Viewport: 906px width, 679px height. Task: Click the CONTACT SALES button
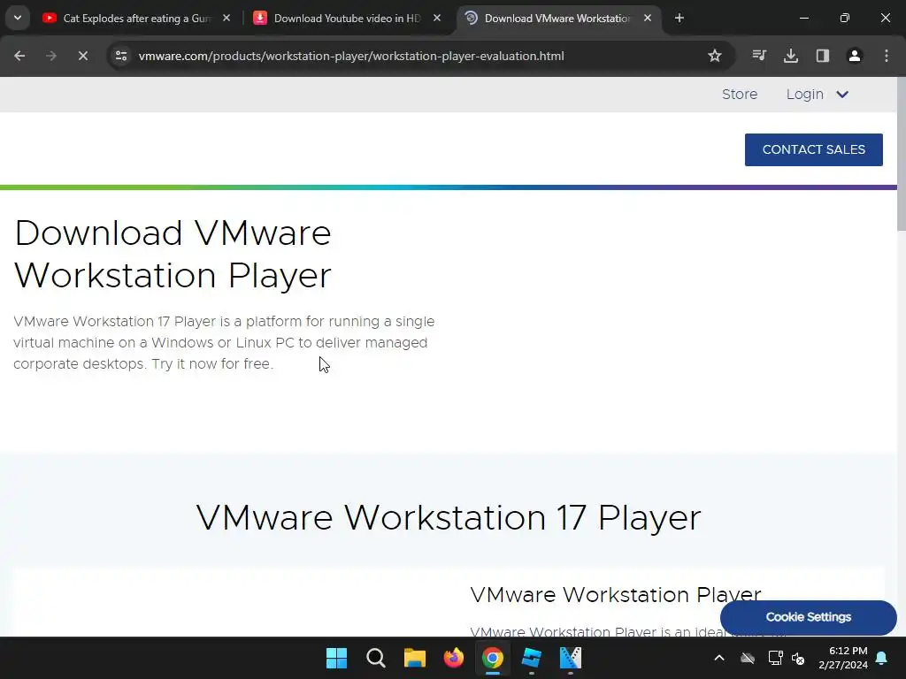point(814,149)
